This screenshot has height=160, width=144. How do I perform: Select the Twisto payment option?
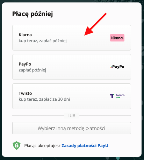coord(72,96)
